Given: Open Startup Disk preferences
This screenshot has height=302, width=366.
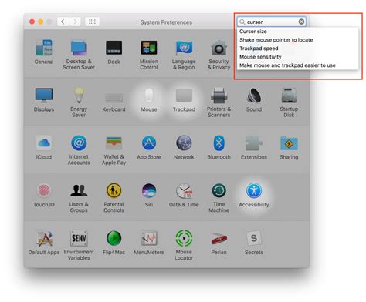Looking at the screenshot, I should (289, 102).
